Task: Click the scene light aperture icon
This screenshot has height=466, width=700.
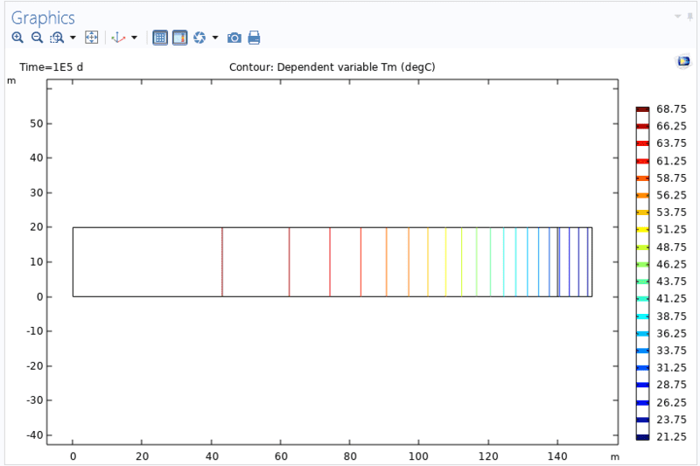Action: [x=199, y=38]
